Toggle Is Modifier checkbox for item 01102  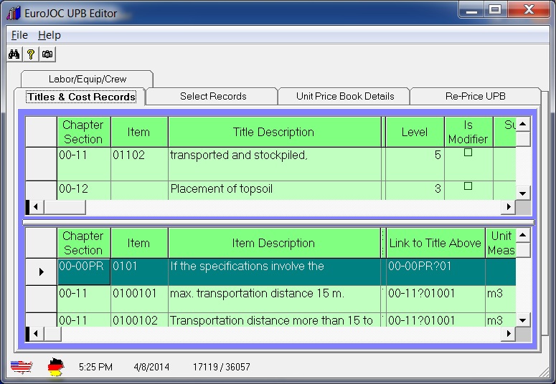tap(468, 153)
